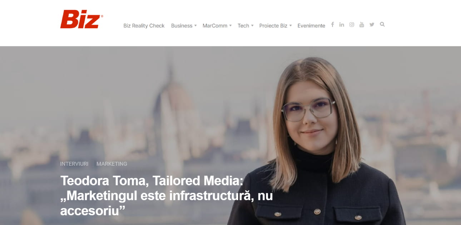Expand the Business dropdown arrow
The image size is (461, 225).
coord(195,26)
